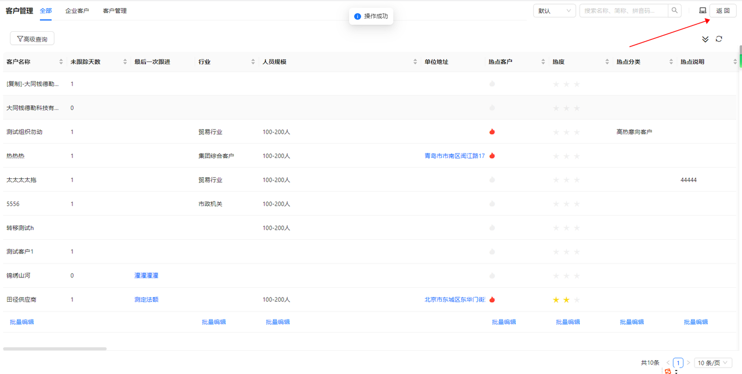The height and width of the screenshot is (374, 742).
Task: Toggle hot flame for 测试客户1
Action: tap(492, 252)
